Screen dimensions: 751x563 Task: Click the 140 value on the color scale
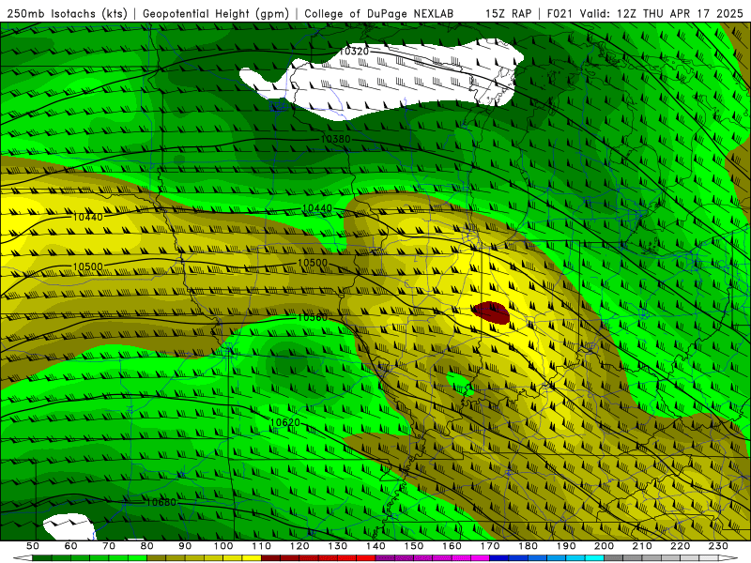pyautogui.click(x=375, y=546)
